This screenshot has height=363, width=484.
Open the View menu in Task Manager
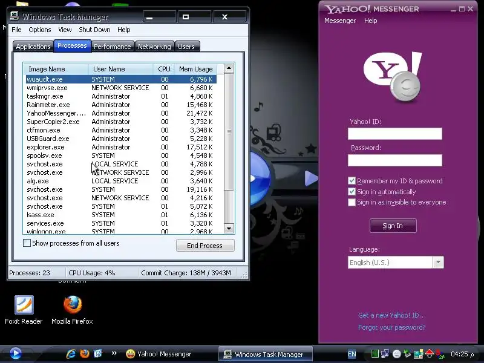tap(65, 30)
